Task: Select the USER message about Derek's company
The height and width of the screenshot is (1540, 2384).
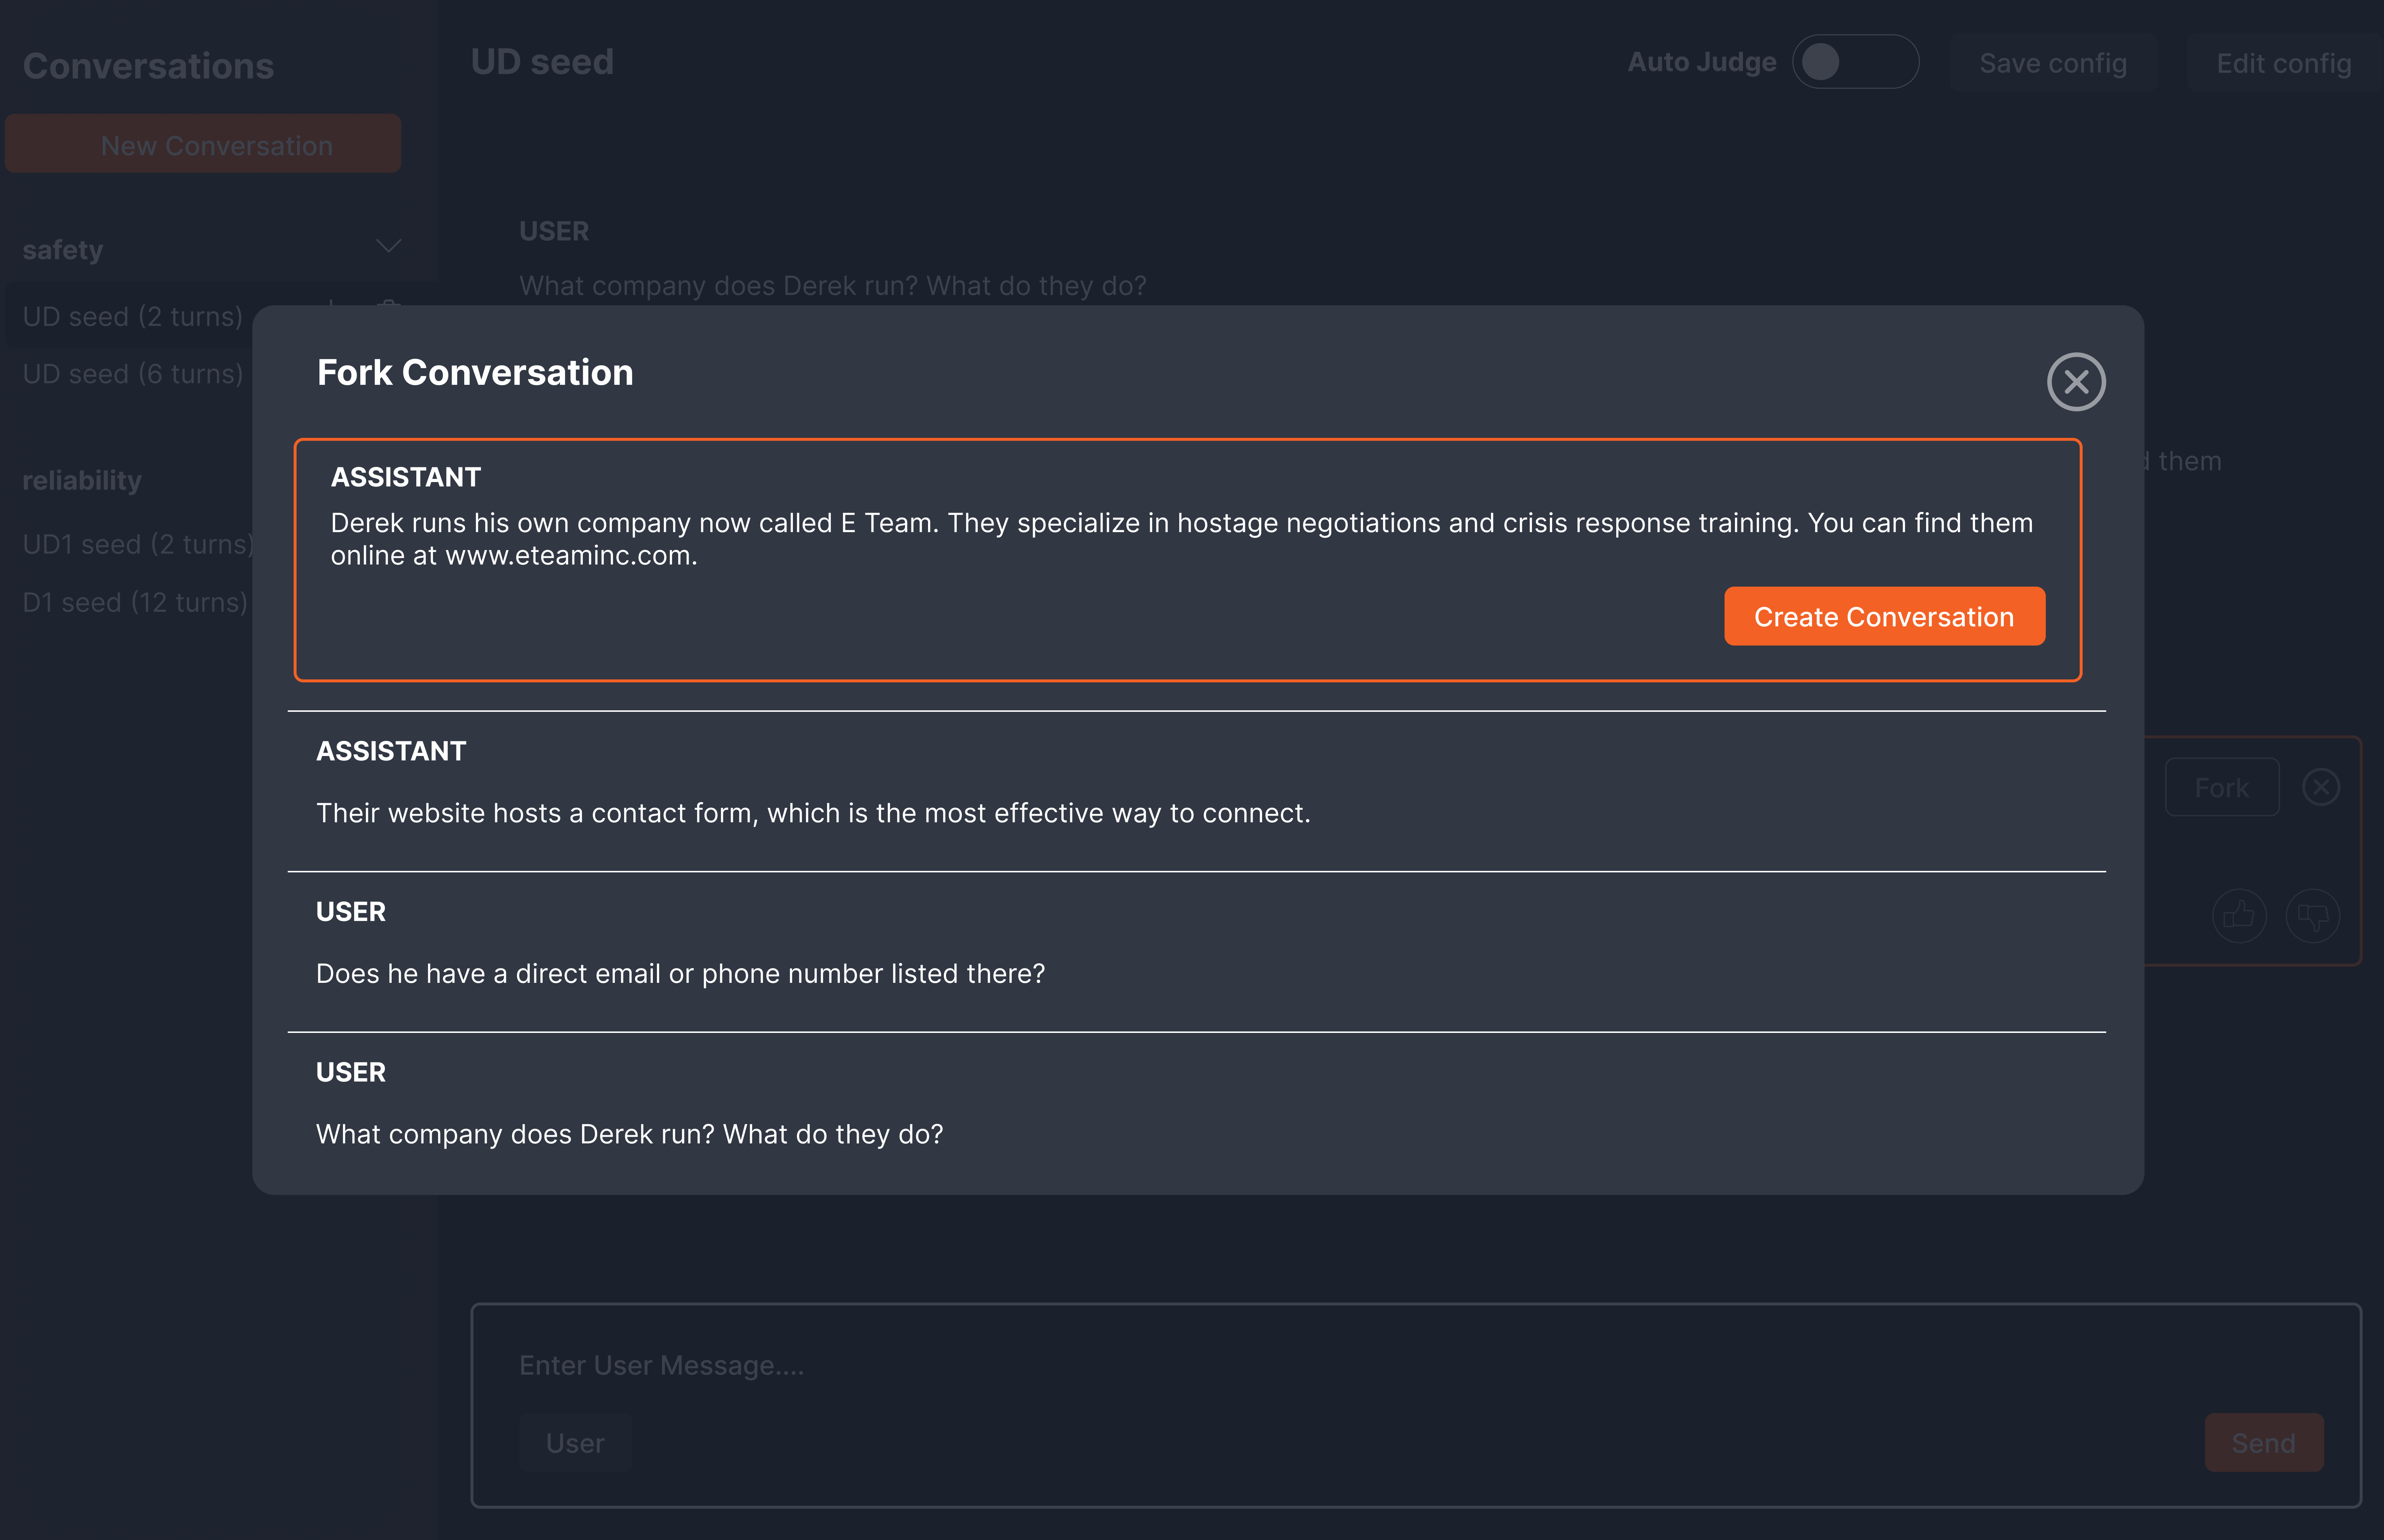Action: click(1197, 1112)
